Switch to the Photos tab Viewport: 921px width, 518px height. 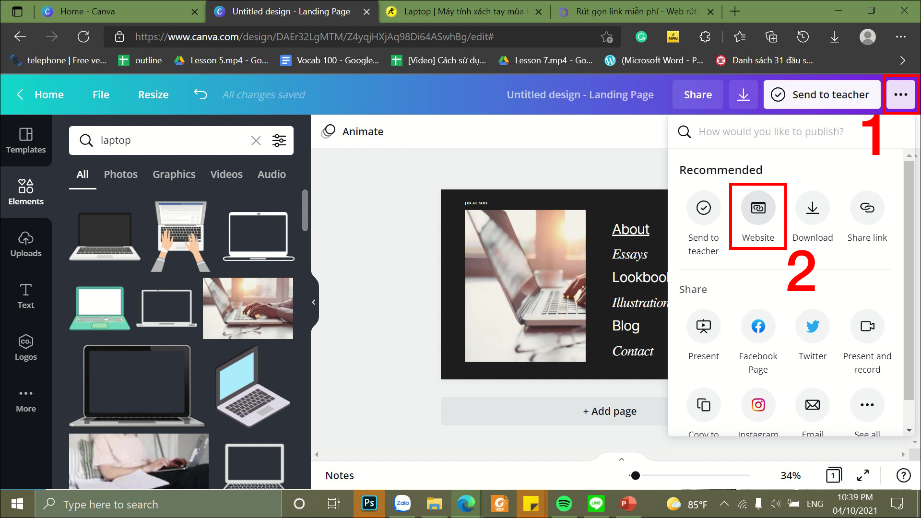[x=120, y=174]
